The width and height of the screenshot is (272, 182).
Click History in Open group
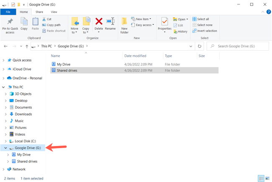tap(180, 31)
